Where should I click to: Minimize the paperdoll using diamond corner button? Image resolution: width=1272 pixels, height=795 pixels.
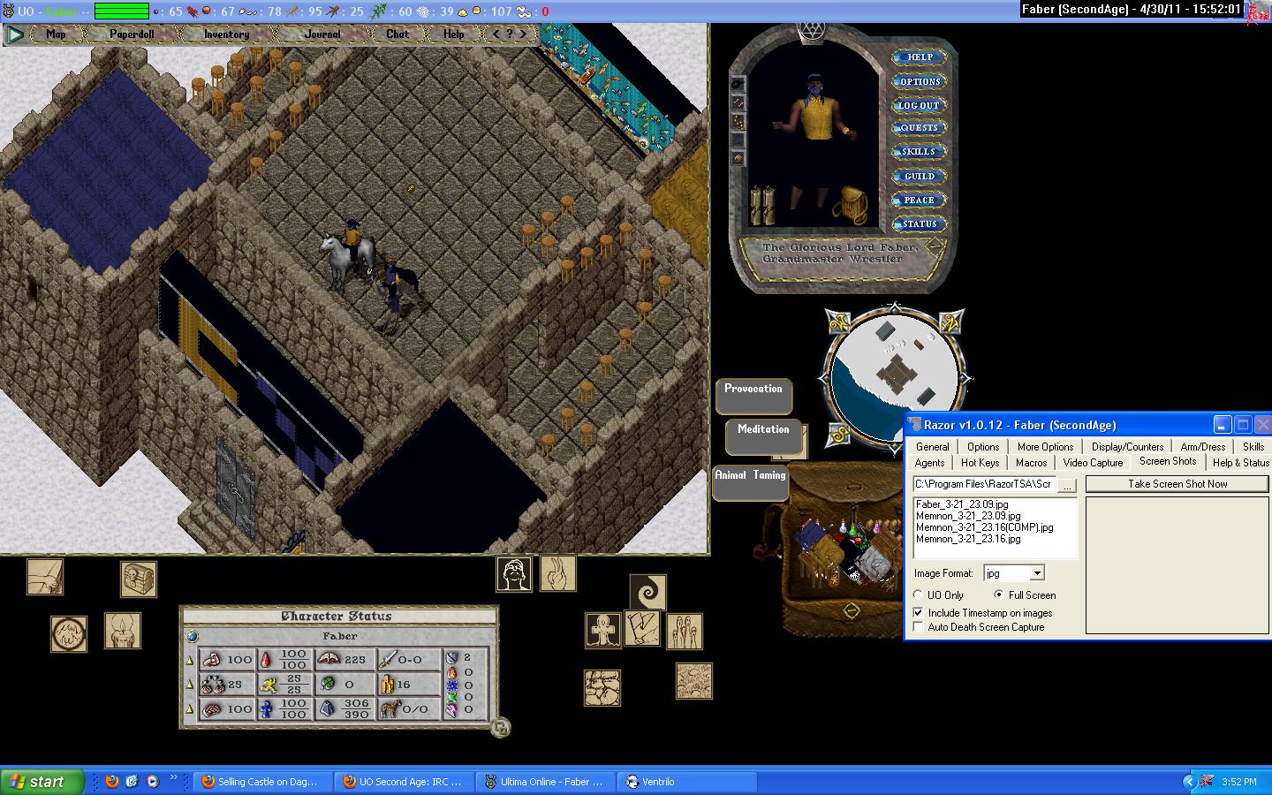[x=935, y=249]
